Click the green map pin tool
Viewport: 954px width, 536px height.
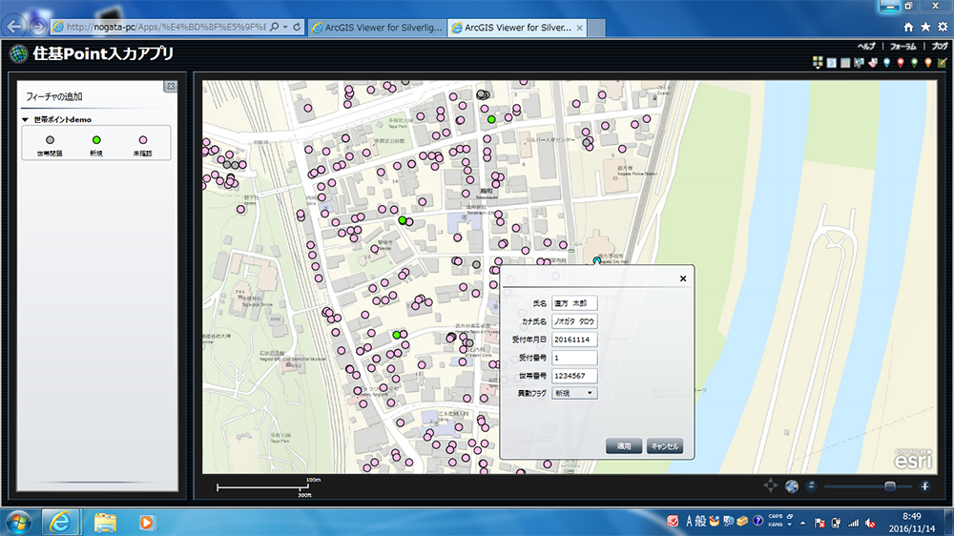(914, 63)
